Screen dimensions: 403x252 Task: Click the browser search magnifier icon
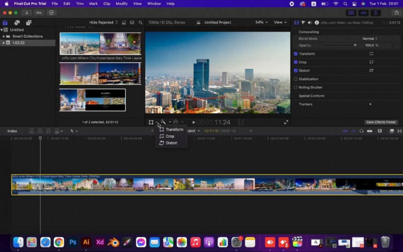(141, 23)
